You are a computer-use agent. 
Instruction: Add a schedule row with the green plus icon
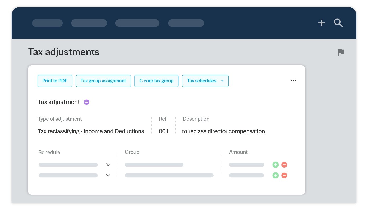275,164
